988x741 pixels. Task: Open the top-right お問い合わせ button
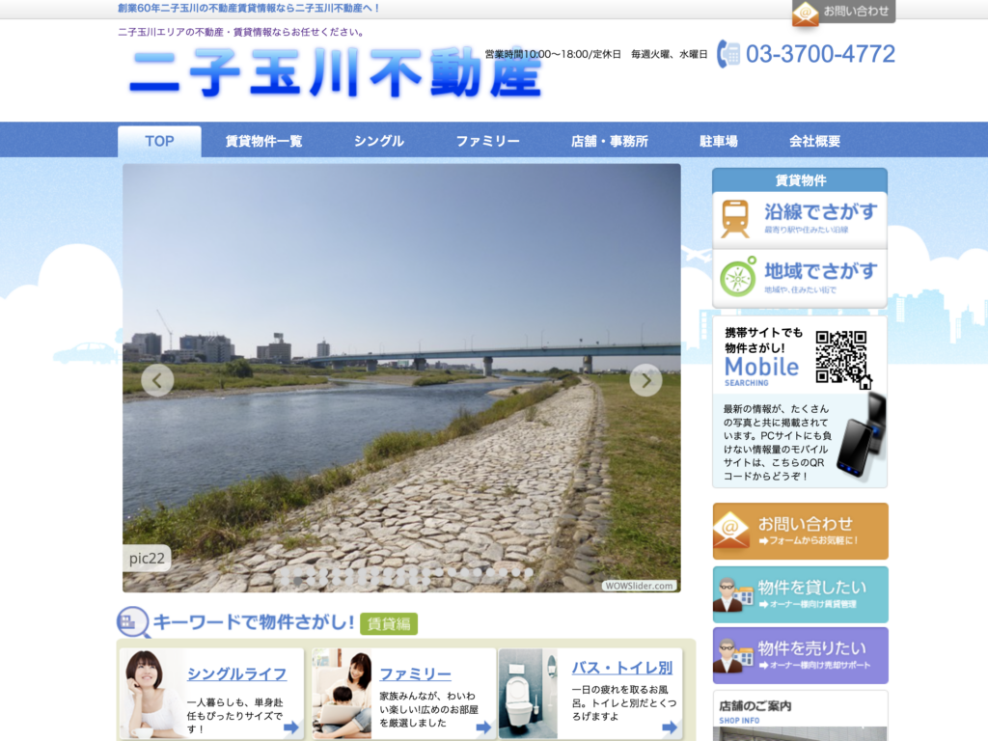[x=843, y=12]
